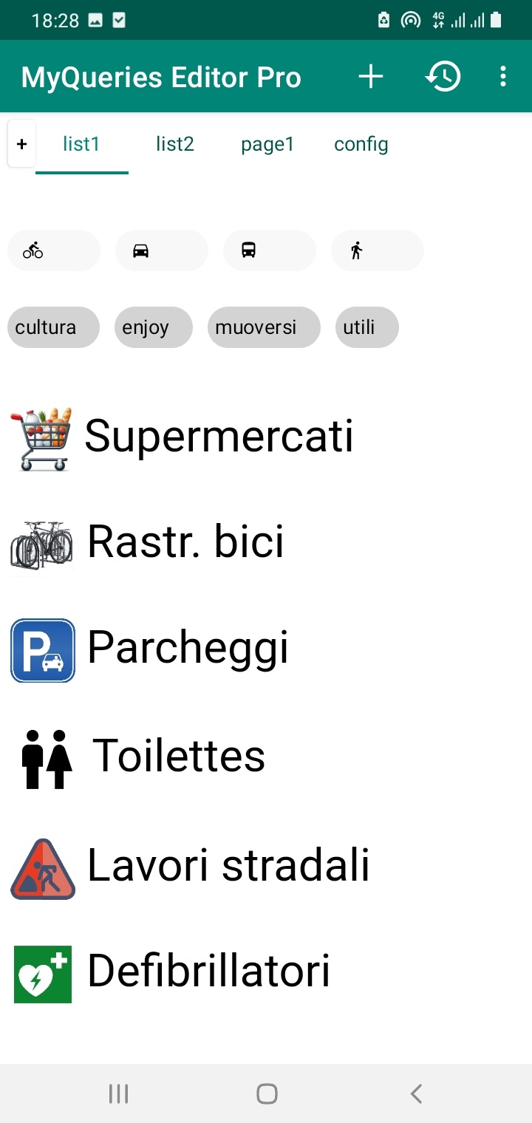Switch to the list2 tab

tap(175, 144)
